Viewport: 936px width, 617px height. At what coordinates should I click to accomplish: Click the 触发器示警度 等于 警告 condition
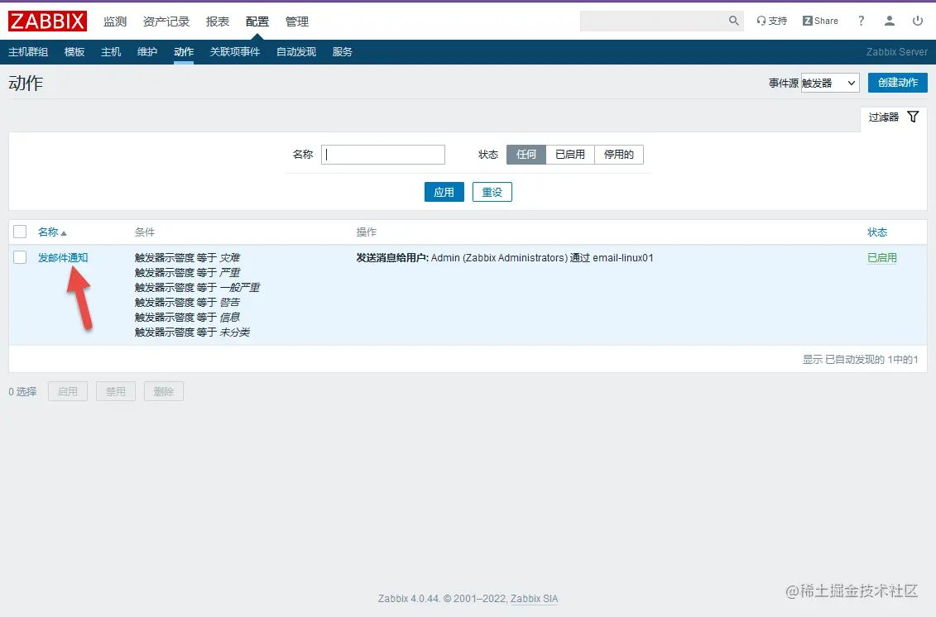tap(187, 303)
